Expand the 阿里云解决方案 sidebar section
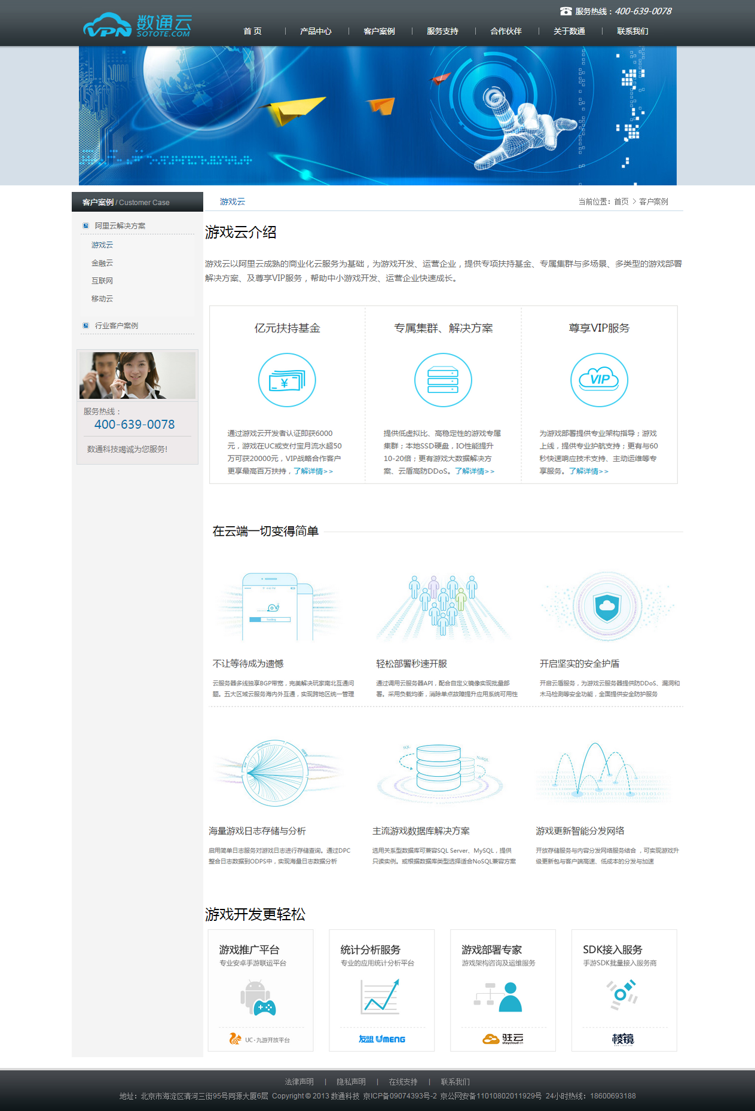This screenshot has height=1111, width=755. click(x=120, y=226)
